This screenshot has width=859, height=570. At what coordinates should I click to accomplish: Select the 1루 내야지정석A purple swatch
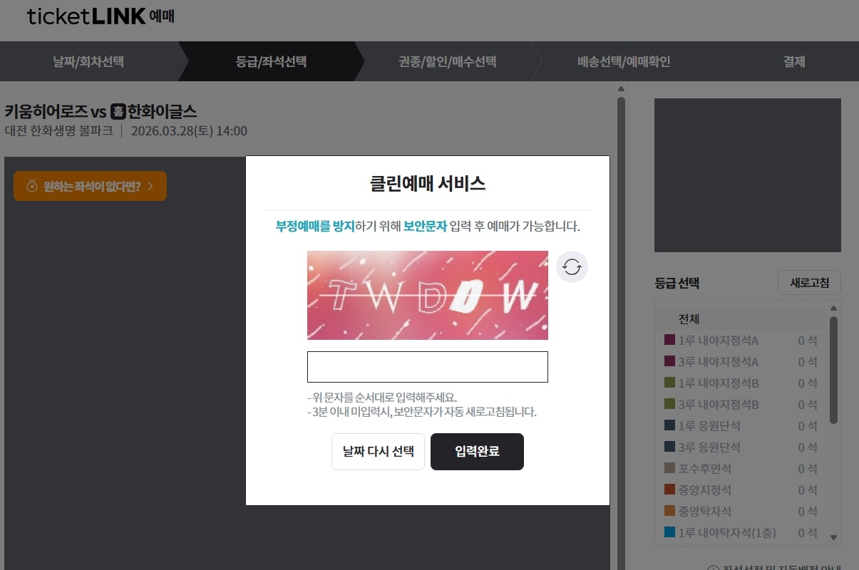coord(669,341)
